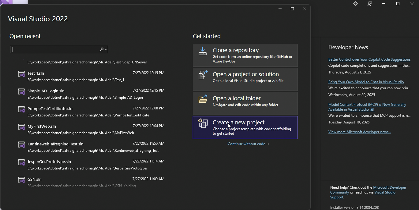
Task: Click View more Microsoft developer news link
Action: point(360,132)
